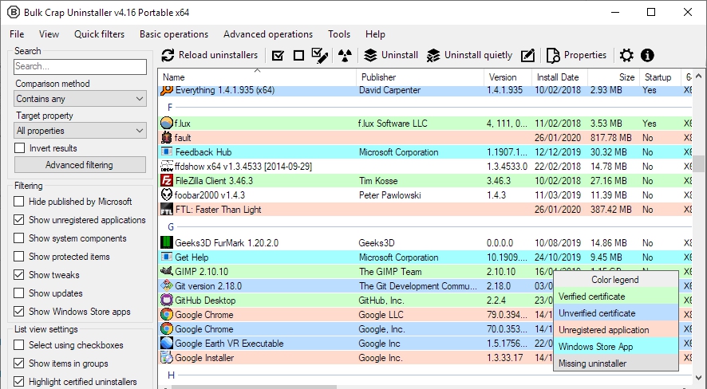707x389 pixels.
Task: Enable the Show updates checkbox
Action: [18, 293]
